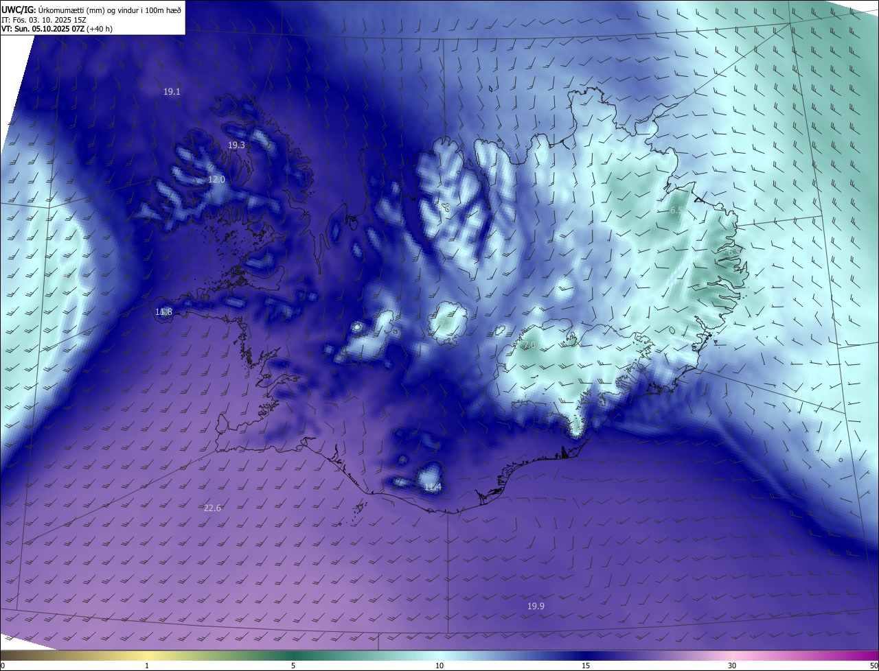Click the colorbar label 50
This screenshot has width=879, height=671.
(x=874, y=666)
